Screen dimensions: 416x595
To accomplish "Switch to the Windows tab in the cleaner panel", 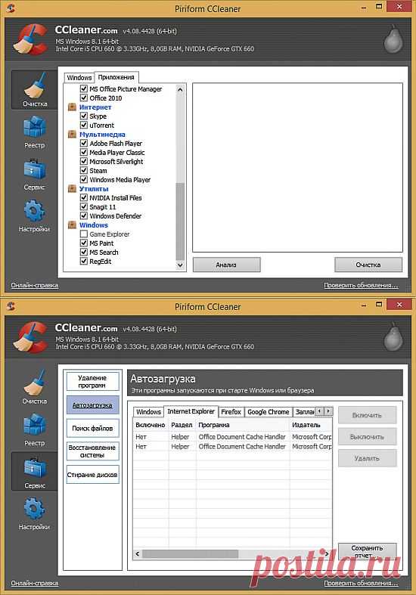I will pyautogui.click(x=79, y=77).
